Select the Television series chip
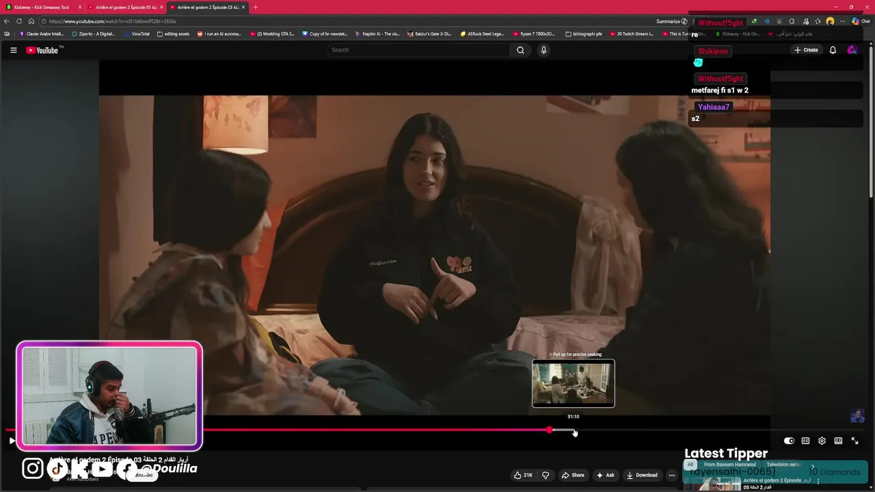Screen dimensions: 875x492 [783, 465]
